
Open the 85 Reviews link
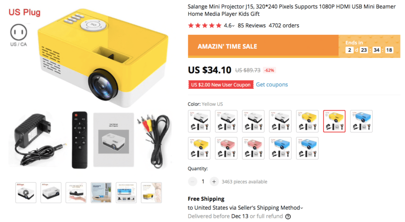pyautogui.click(x=252, y=26)
